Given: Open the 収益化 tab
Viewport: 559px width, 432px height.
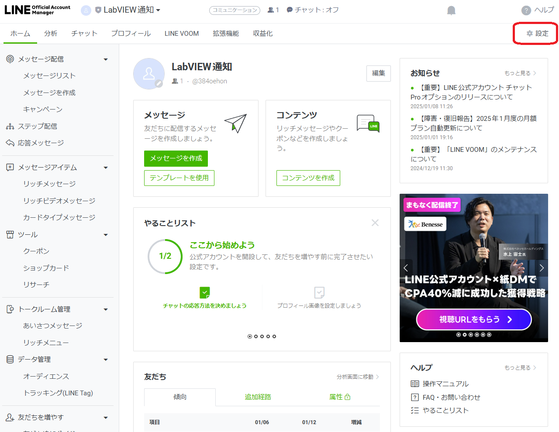Looking at the screenshot, I should pos(263,34).
